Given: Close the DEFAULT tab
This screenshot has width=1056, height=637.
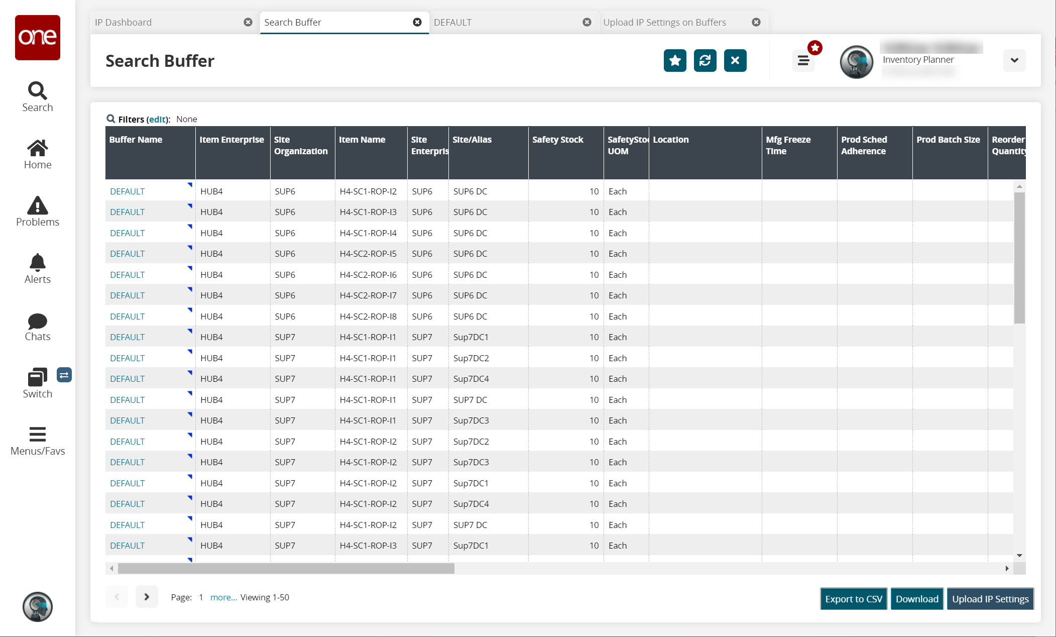Looking at the screenshot, I should click(586, 23).
